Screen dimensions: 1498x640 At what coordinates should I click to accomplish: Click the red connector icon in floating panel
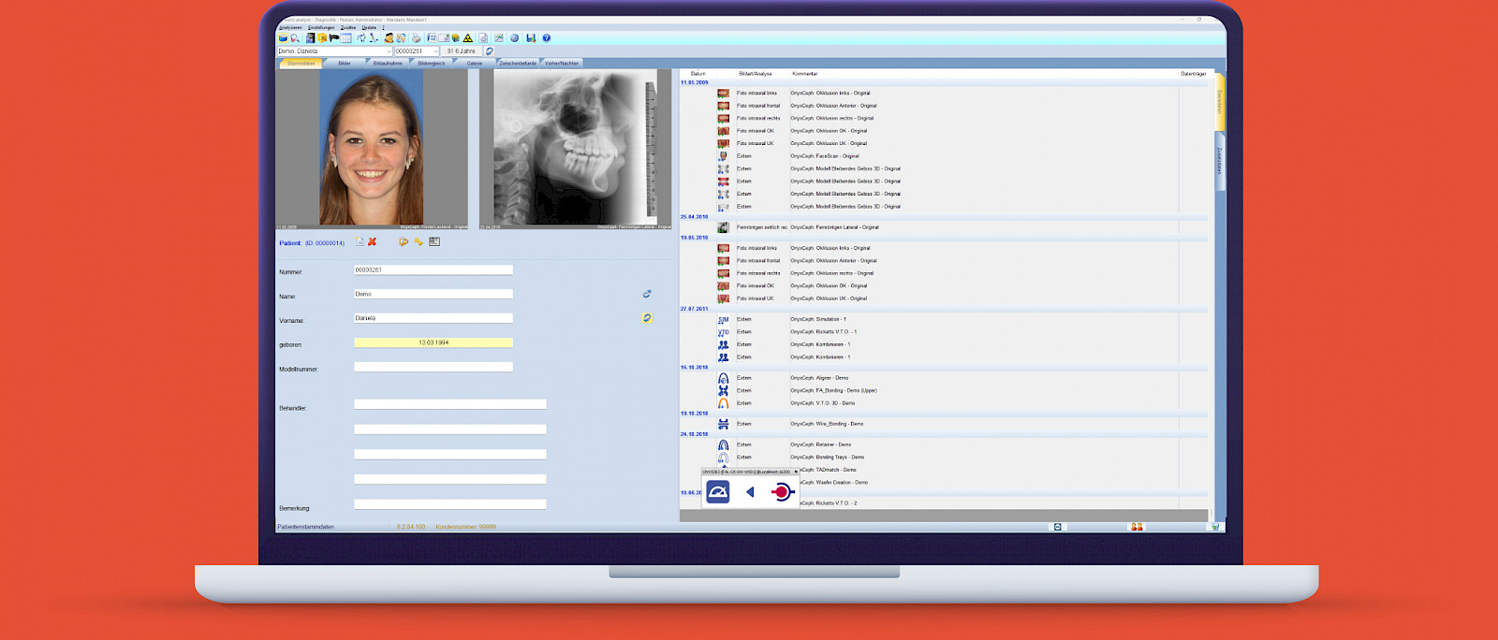[782, 492]
